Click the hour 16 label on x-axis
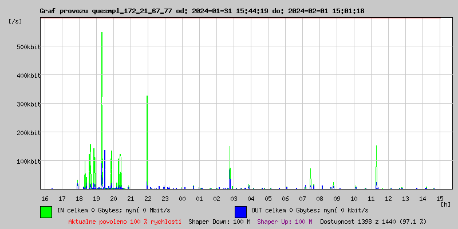 [45, 199]
